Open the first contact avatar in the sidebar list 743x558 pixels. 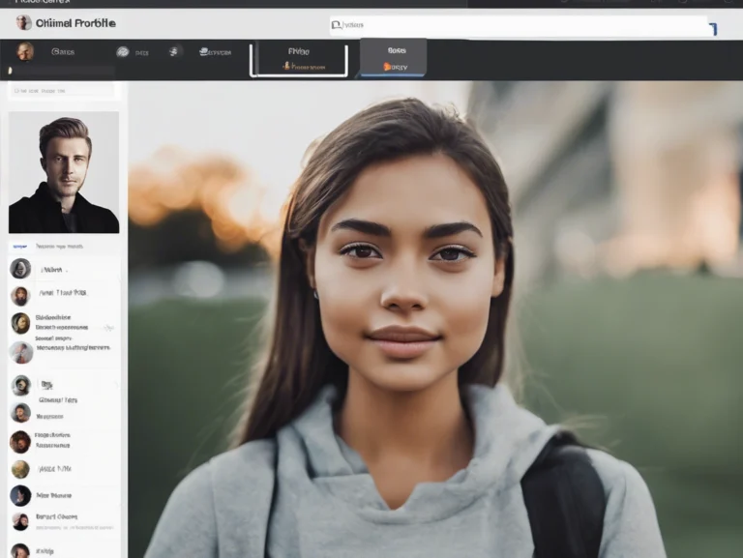(x=20, y=269)
